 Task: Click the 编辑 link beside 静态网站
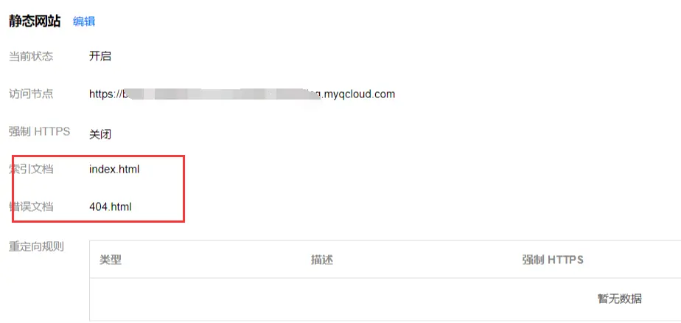click(84, 21)
